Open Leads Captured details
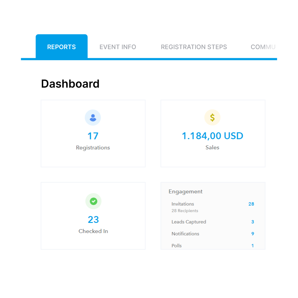 [189, 222]
